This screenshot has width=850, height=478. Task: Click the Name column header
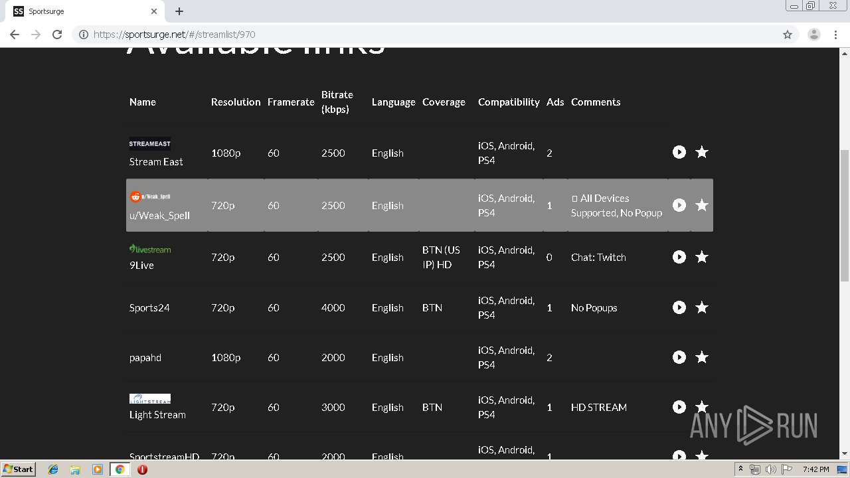[143, 102]
